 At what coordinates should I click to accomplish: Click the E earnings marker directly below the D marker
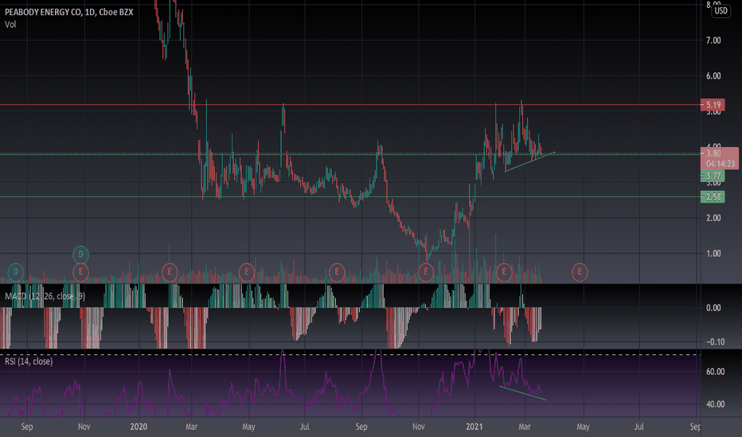pos(81,272)
